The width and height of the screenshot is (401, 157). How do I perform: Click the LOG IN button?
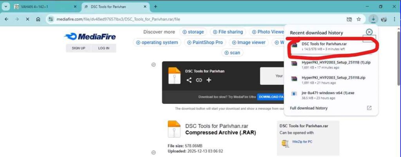tap(103, 48)
